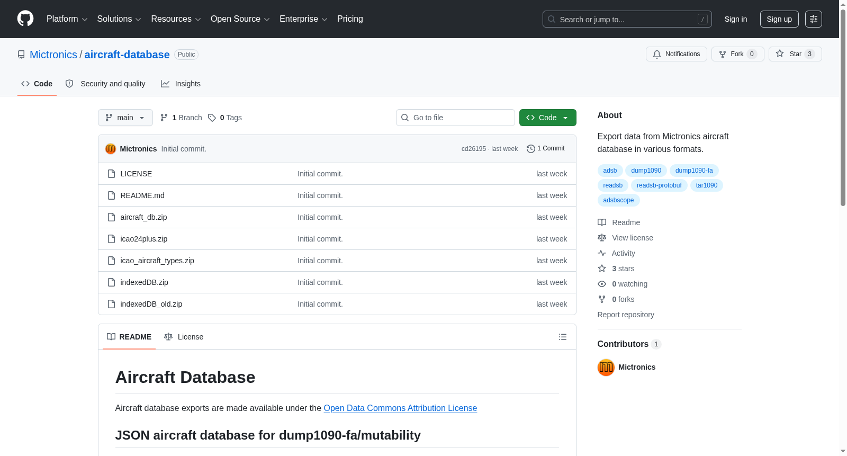Click the file icon beside LICENSE
The width and height of the screenshot is (847, 456).
pos(111,174)
